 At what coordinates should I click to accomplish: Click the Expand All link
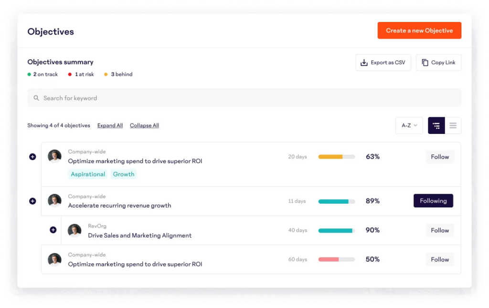(110, 125)
